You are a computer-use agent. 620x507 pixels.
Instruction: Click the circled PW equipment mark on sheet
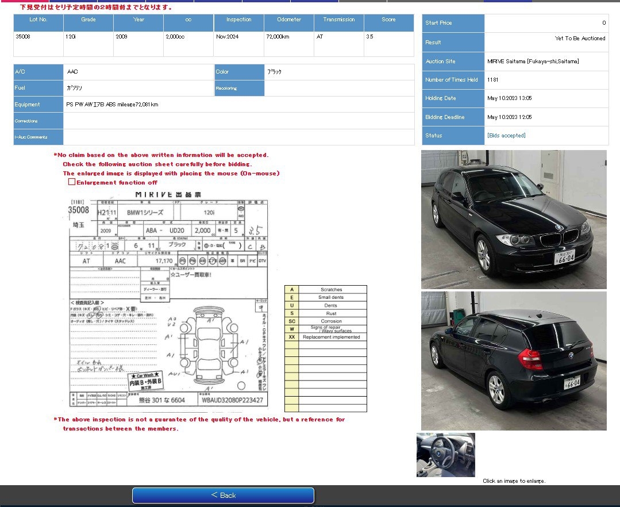192,260
